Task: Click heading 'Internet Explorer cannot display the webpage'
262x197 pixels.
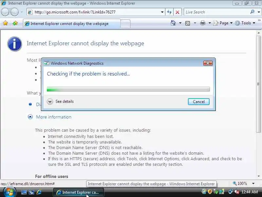Action: pos(85,43)
